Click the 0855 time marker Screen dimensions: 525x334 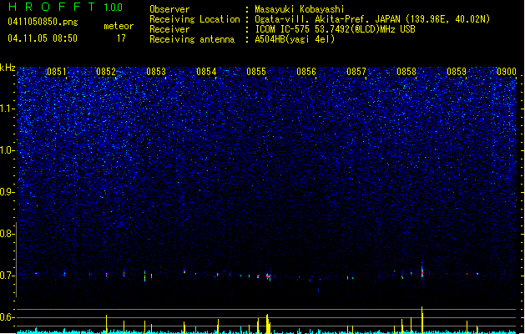[x=256, y=72]
